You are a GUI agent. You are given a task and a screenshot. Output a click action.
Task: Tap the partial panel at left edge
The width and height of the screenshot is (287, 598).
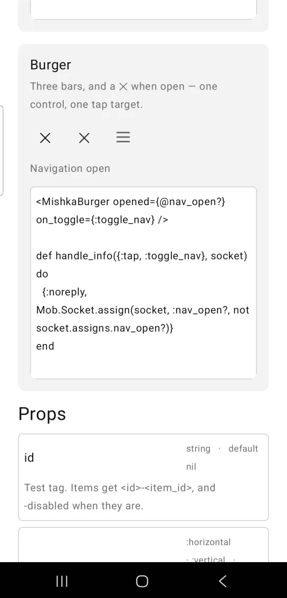tap(2, 151)
